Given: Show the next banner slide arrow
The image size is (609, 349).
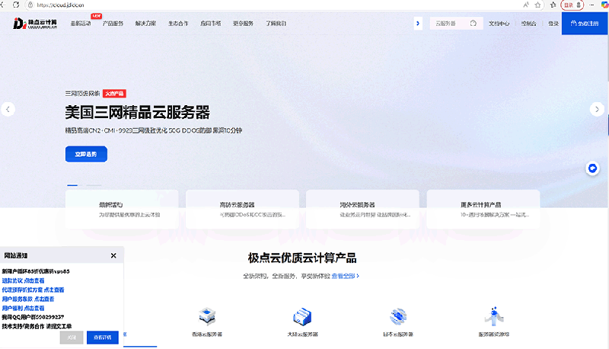Looking at the screenshot, I should click(597, 109).
